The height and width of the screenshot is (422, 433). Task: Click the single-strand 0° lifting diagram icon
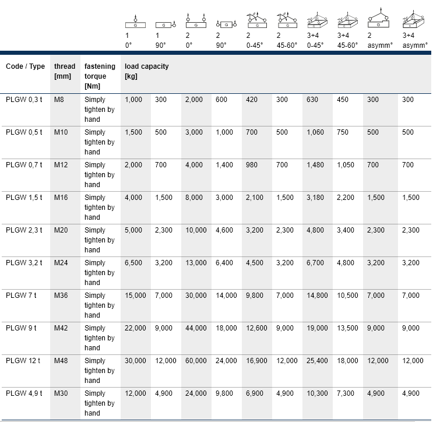(135, 22)
